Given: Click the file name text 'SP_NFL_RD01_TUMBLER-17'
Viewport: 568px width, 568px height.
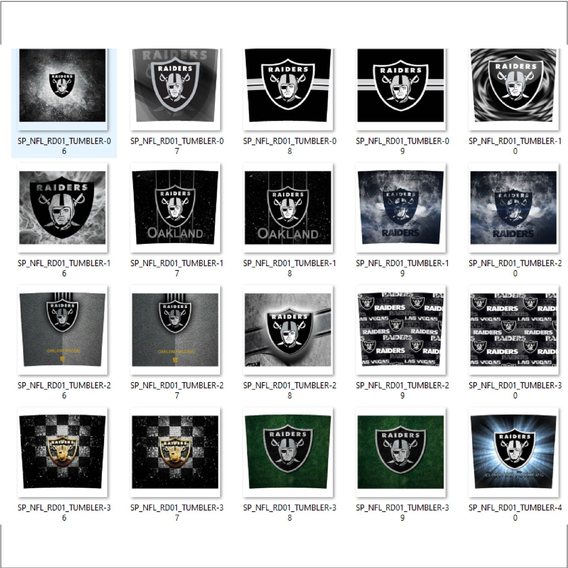Looking at the screenshot, I should (177, 268).
